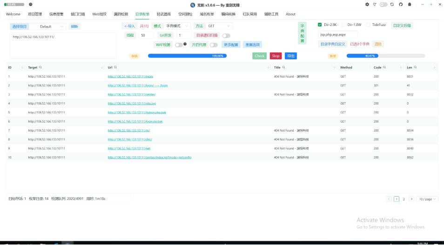This screenshot has width=444, height=251.
Task: Click the refresh icon in title bar
Action: tap(392, 4)
